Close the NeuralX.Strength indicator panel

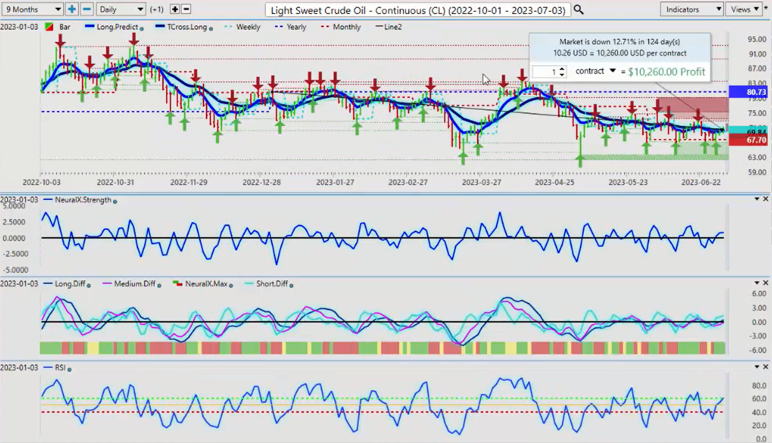[766, 199]
